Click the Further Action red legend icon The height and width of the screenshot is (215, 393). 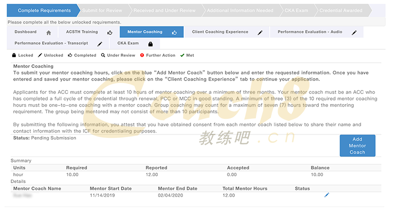[x=142, y=55]
